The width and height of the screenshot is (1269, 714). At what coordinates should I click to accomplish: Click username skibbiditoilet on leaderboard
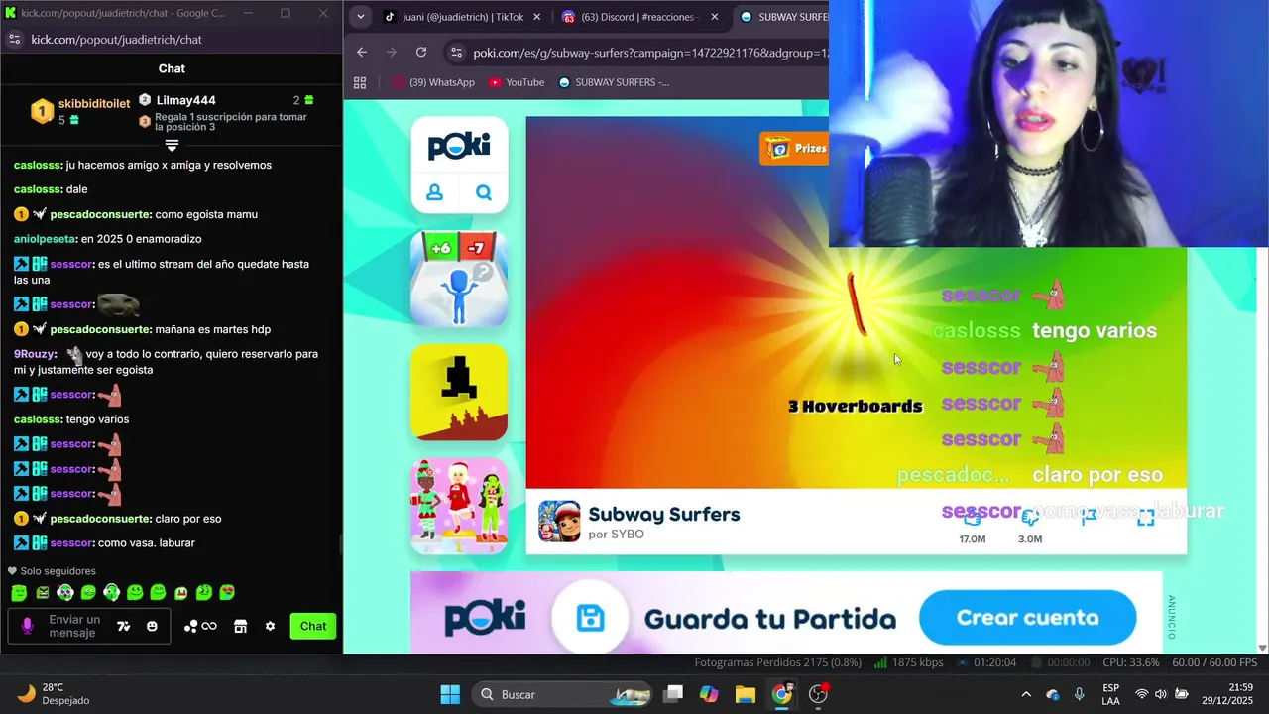(94, 104)
